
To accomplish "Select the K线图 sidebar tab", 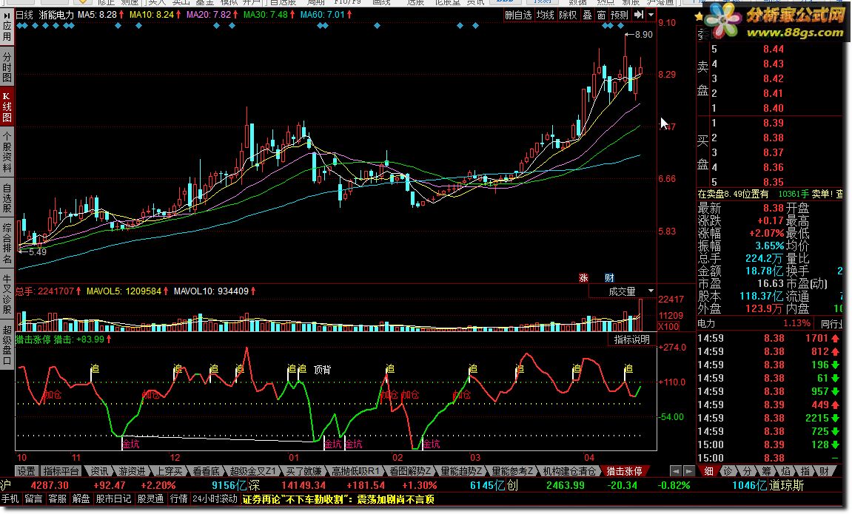I will tap(7, 106).
